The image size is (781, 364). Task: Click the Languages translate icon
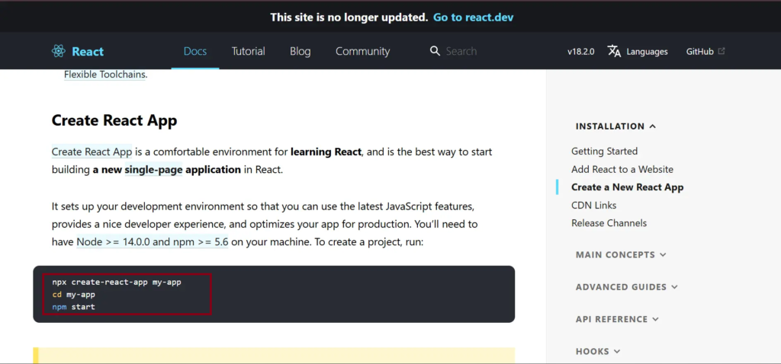(614, 51)
